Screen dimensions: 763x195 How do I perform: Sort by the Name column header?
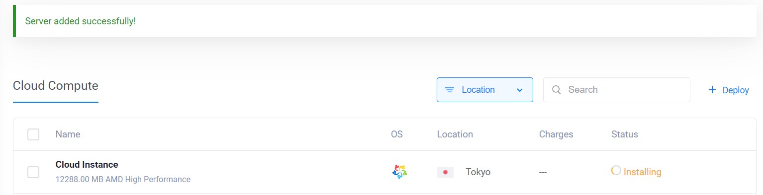68,134
